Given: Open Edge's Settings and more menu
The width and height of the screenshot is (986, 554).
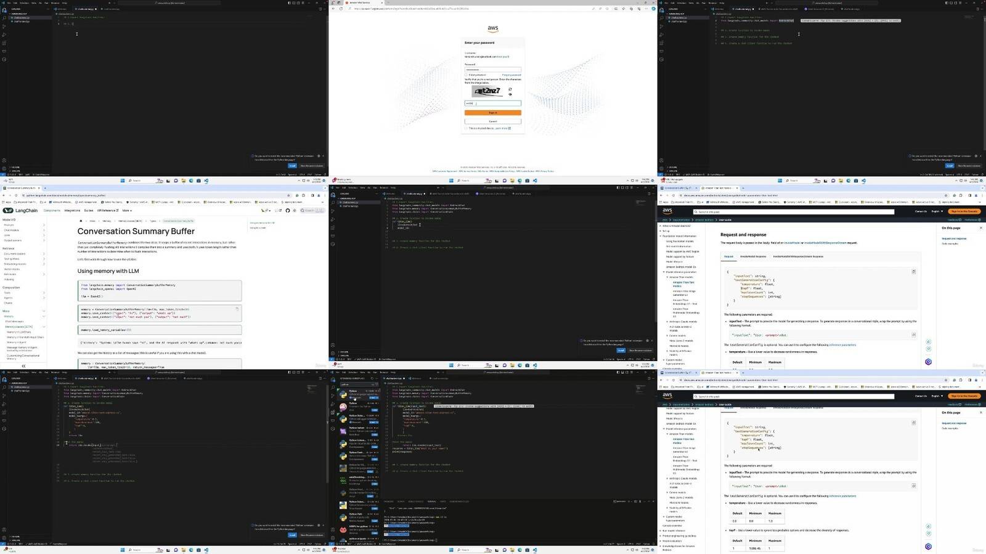Looking at the screenshot, I should point(647,9).
